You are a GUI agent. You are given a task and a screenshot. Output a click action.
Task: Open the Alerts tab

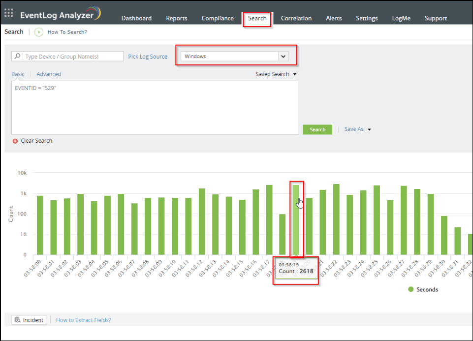(x=334, y=18)
